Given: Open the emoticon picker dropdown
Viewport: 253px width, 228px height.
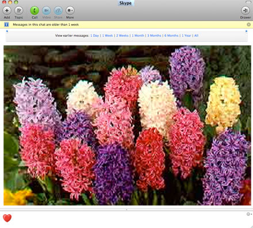Looking at the screenshot, I should 249,214.
